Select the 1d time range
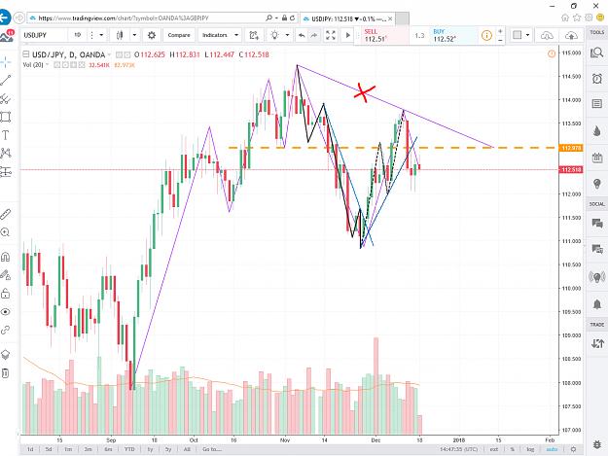Image resolution: width=608 pixels, height=456 pixels. click(30, 449)
